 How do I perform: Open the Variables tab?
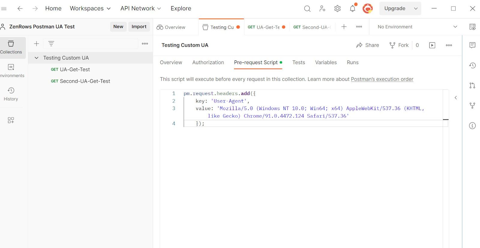coord(326,62)
